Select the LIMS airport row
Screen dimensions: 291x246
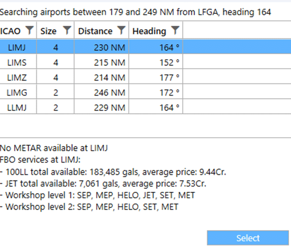pos(145,62)
